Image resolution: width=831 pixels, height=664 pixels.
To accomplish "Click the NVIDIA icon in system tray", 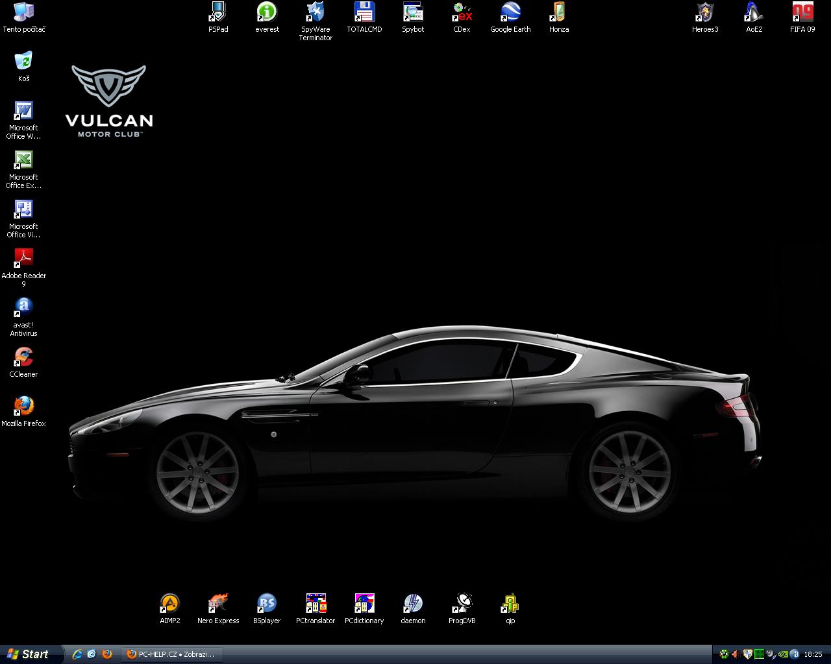I will point(783,654).
